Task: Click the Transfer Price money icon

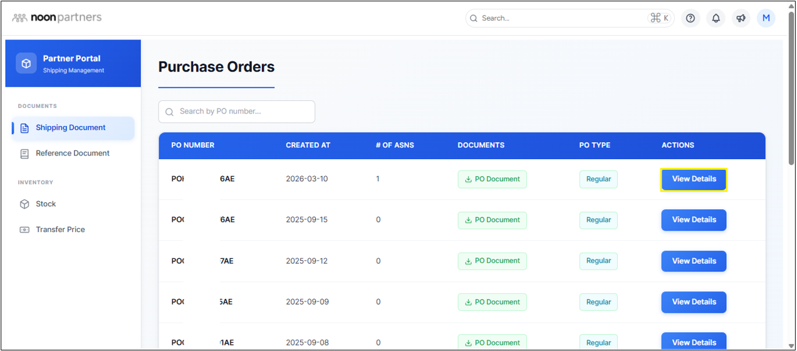Action: point(24,230)
